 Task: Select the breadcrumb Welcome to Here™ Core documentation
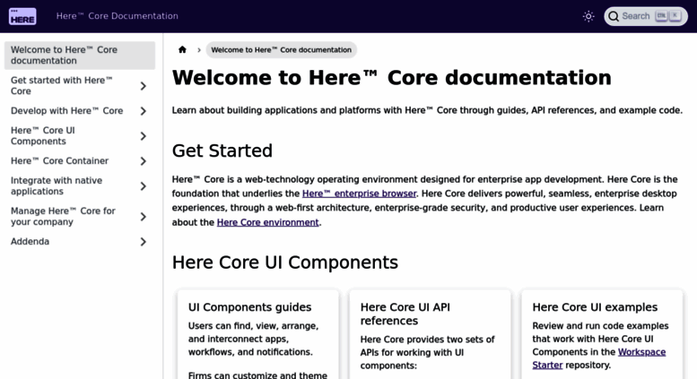pyautogui.click(x=281, y=49)
